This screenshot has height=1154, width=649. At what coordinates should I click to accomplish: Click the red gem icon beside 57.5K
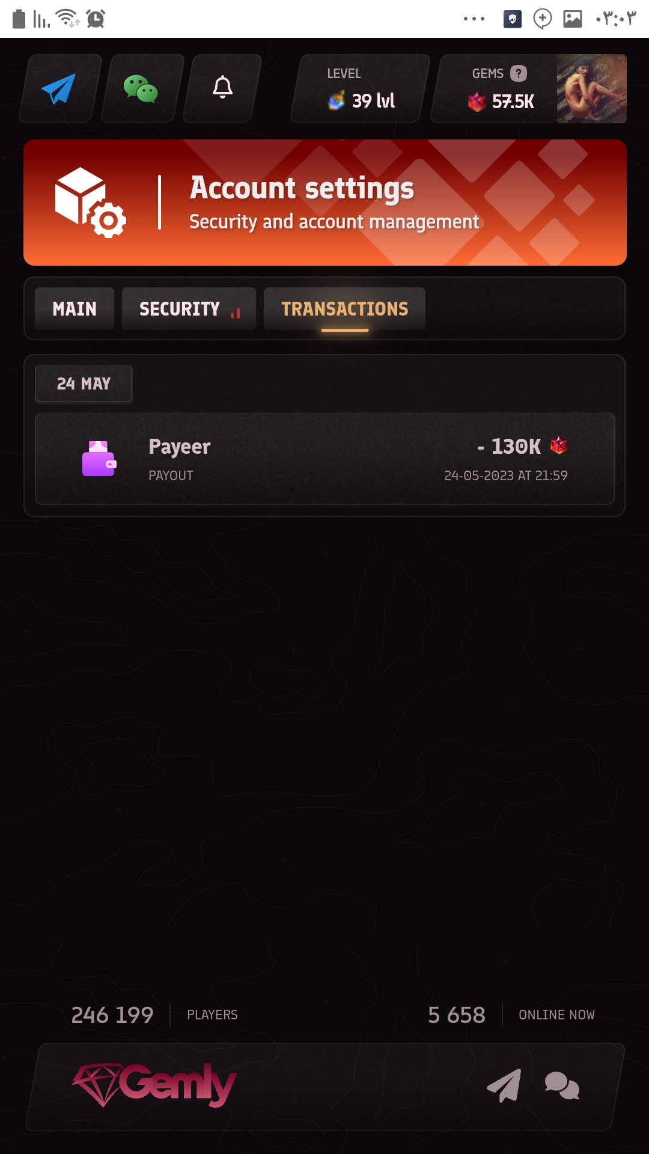[x=477, y=102]
